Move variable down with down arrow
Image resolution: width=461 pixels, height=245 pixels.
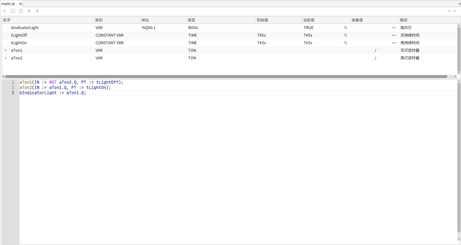[37, 11]
